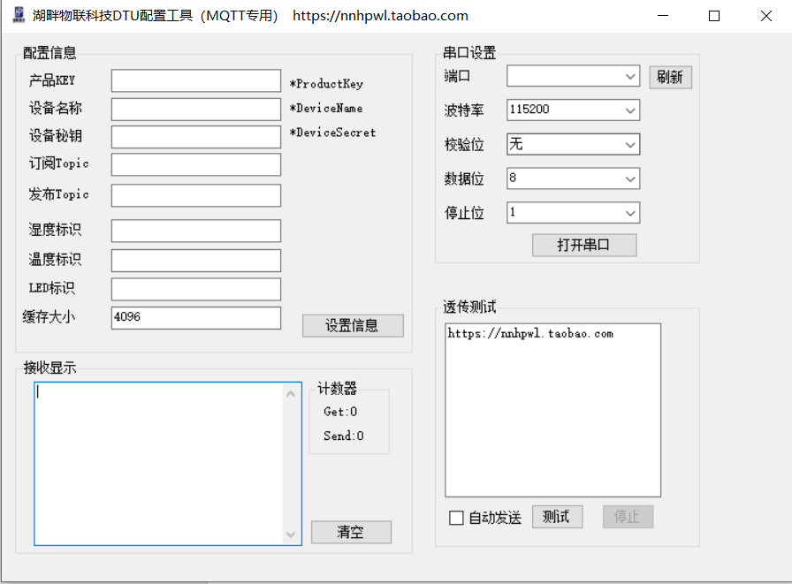
Task: Click inside the 产品KEY input field
Action: (194, 80)
